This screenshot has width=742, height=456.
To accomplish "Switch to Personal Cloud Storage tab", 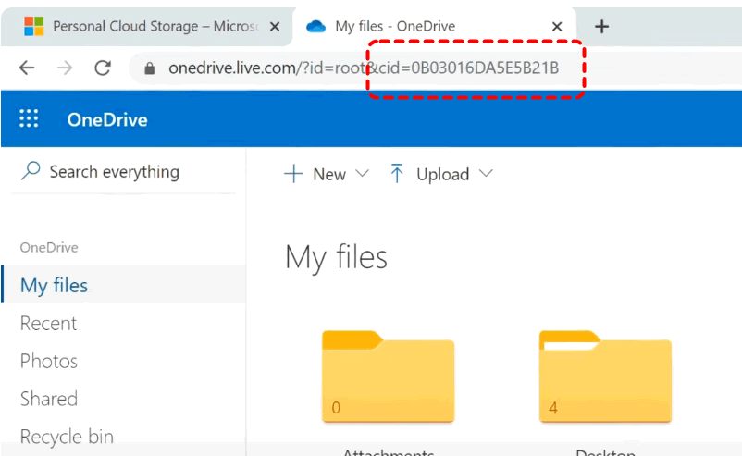I will click(147, 27).
